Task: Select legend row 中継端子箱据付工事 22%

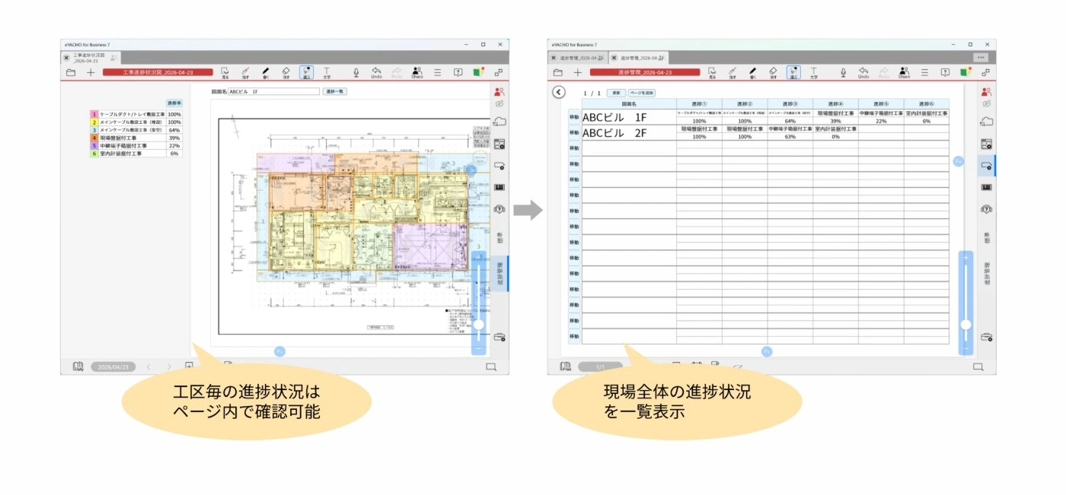Action: click(x=136, y=145)
